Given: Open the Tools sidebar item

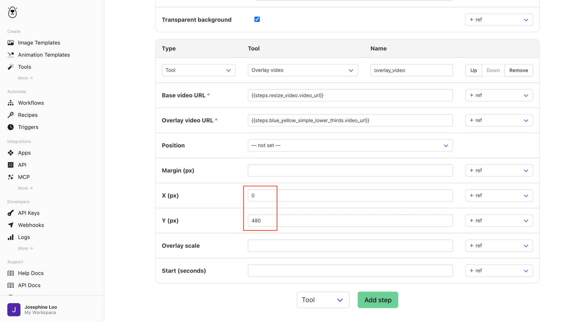Looking at the screenshot, I should point(24,67).
